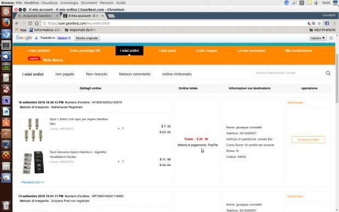The image size is (339, 212).
Task: Open the translation language Italiano dropdown
Action: coord(64,38)
